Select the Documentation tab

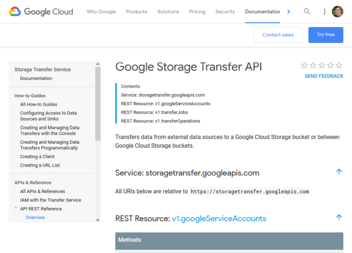tap(262, 12)
